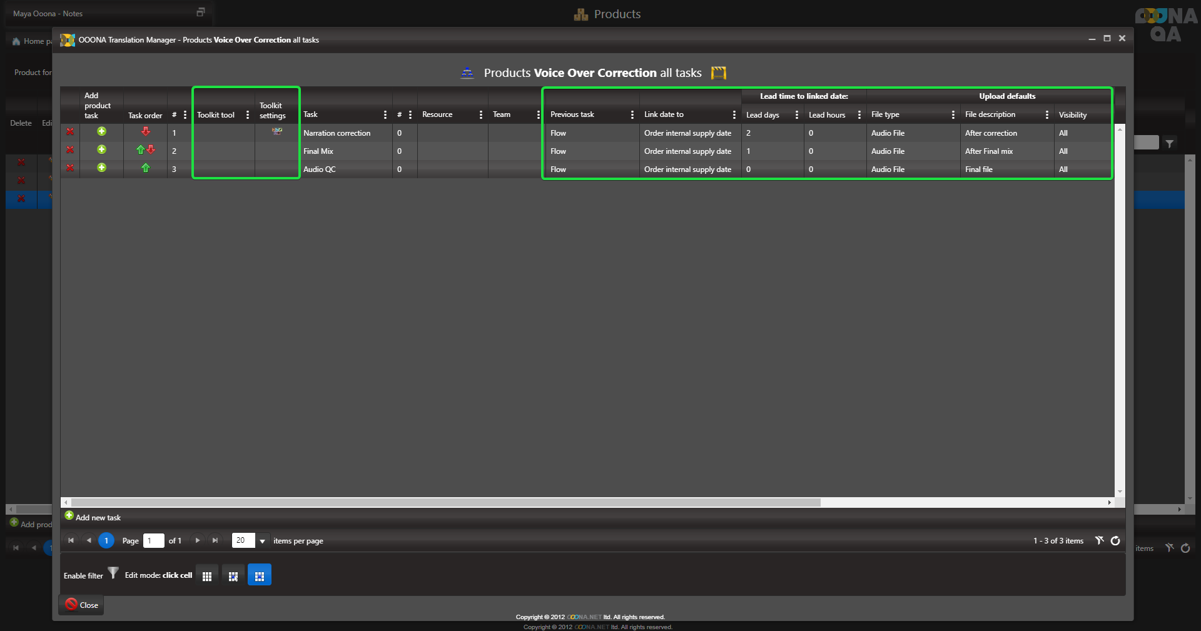Go to the next page arrow

coord(198,541)
